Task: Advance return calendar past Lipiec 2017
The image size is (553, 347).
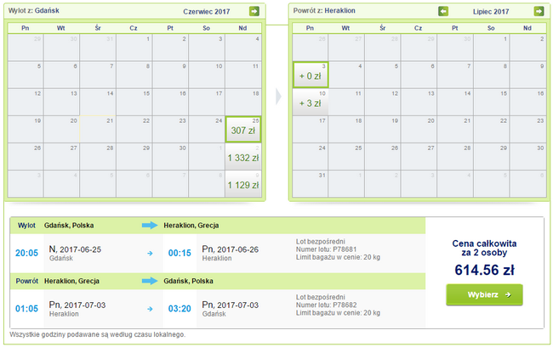Action: click(x=539, y=11)
